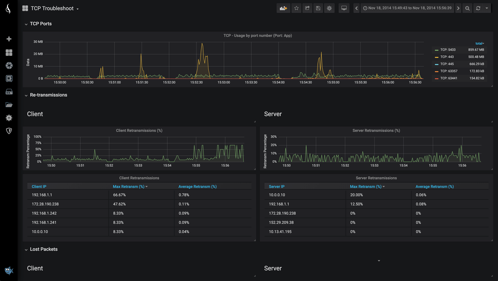Save the dashboard with disk icon
498x281 pixels.
click(318, 8)
